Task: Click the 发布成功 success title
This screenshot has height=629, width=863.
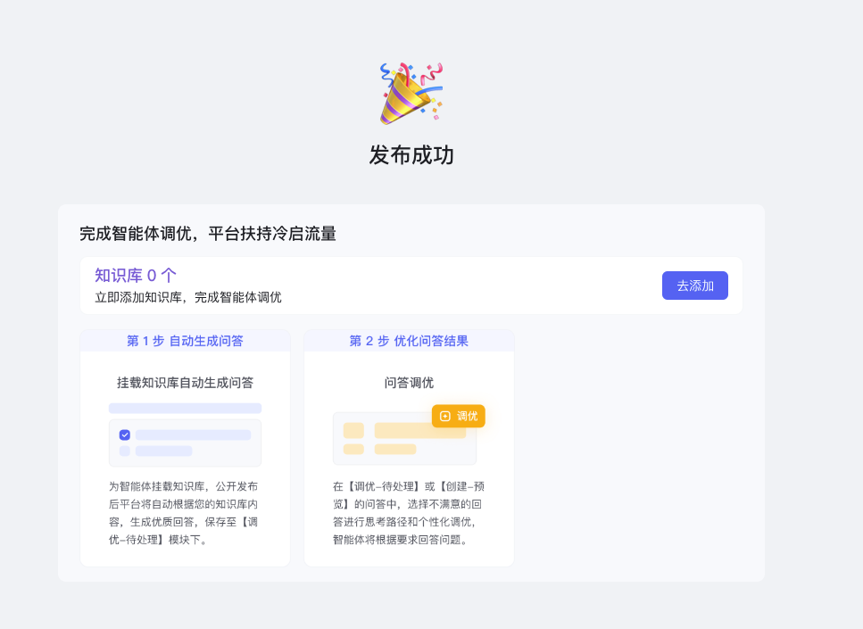Action: click(411, 155)
